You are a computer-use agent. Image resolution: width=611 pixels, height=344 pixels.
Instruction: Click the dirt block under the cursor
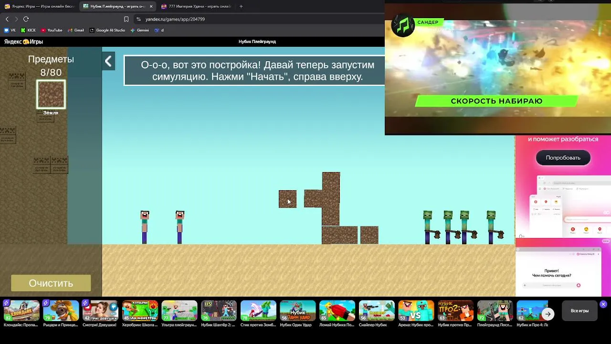coord(287,199)
